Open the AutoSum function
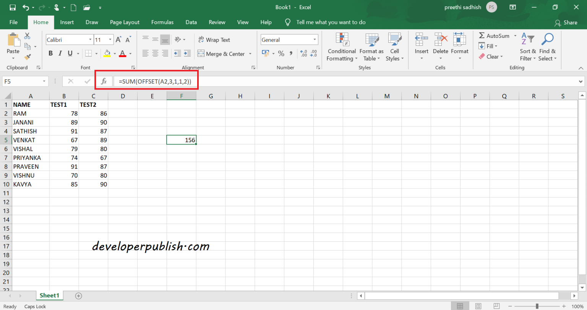 (x=495, y=35)
